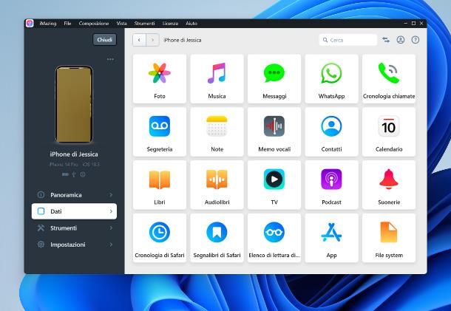The width and height of the screenshot is (451, 311).
Task: Click the Chiudi button
Action: pos(105,40)
